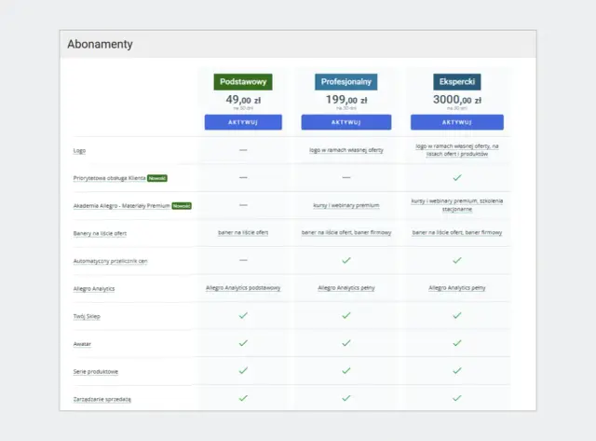The height and width of the screenshot is (441, 596).
Task: Click Podstawowy checkmark in Twój Sklep row
Action: tap(243, 315)
